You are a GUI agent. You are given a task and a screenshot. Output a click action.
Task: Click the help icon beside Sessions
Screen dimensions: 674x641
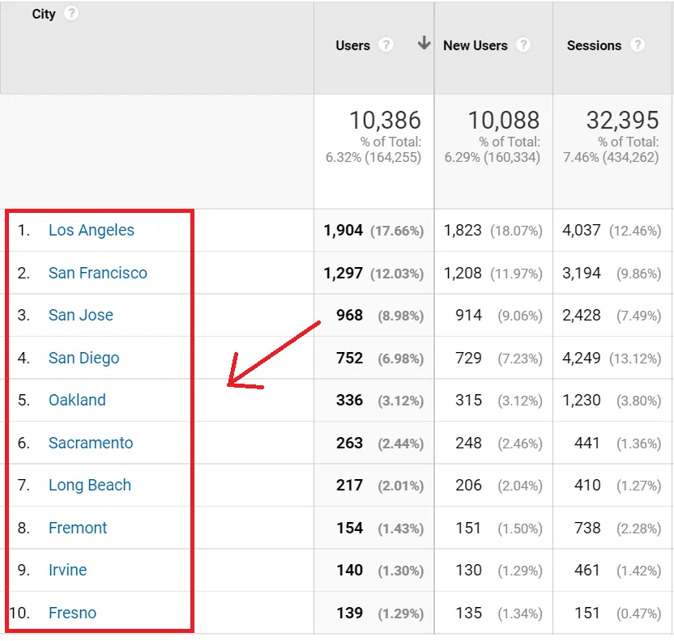click(638, 45)
